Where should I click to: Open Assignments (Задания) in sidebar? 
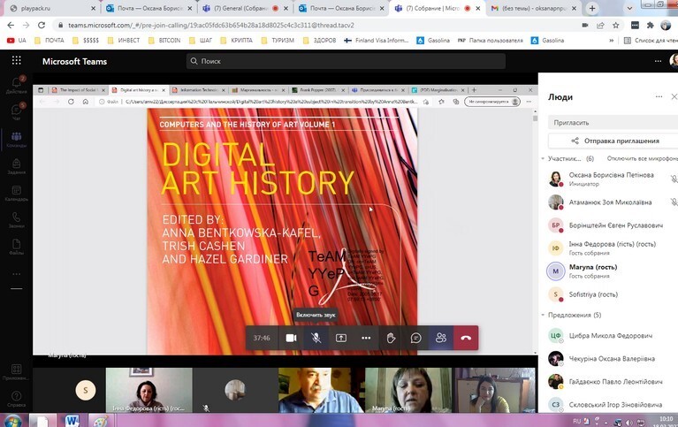tap(17, 166)
